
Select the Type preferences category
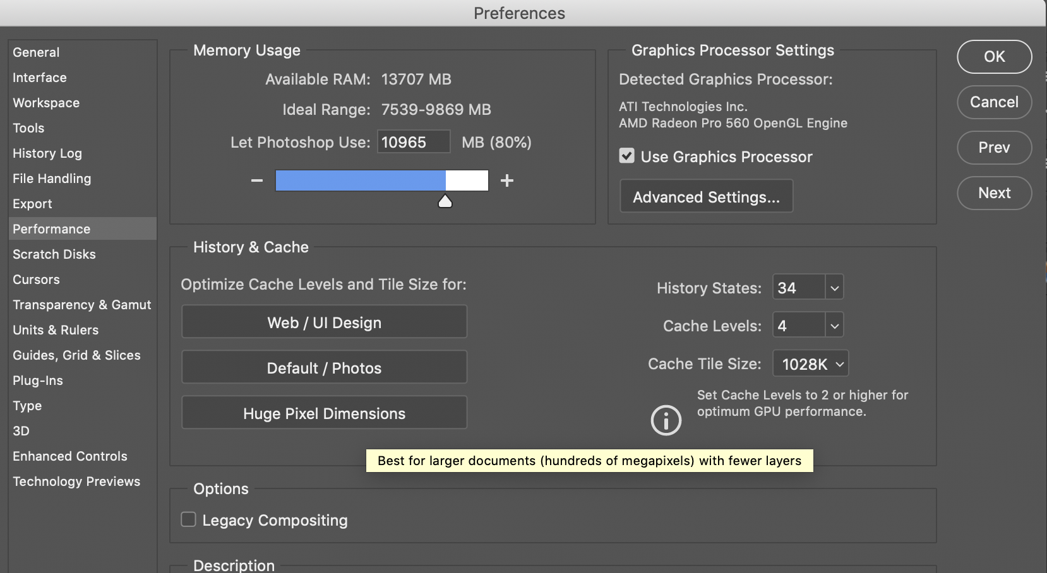[x=27, y=405]
